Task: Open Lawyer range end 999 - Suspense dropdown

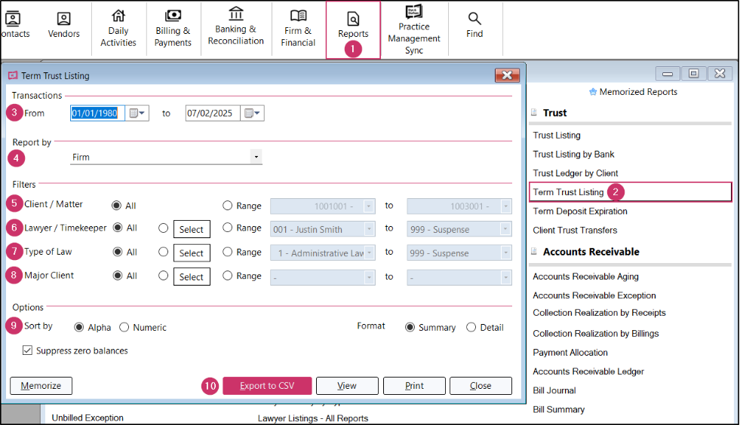Action: 505,229
